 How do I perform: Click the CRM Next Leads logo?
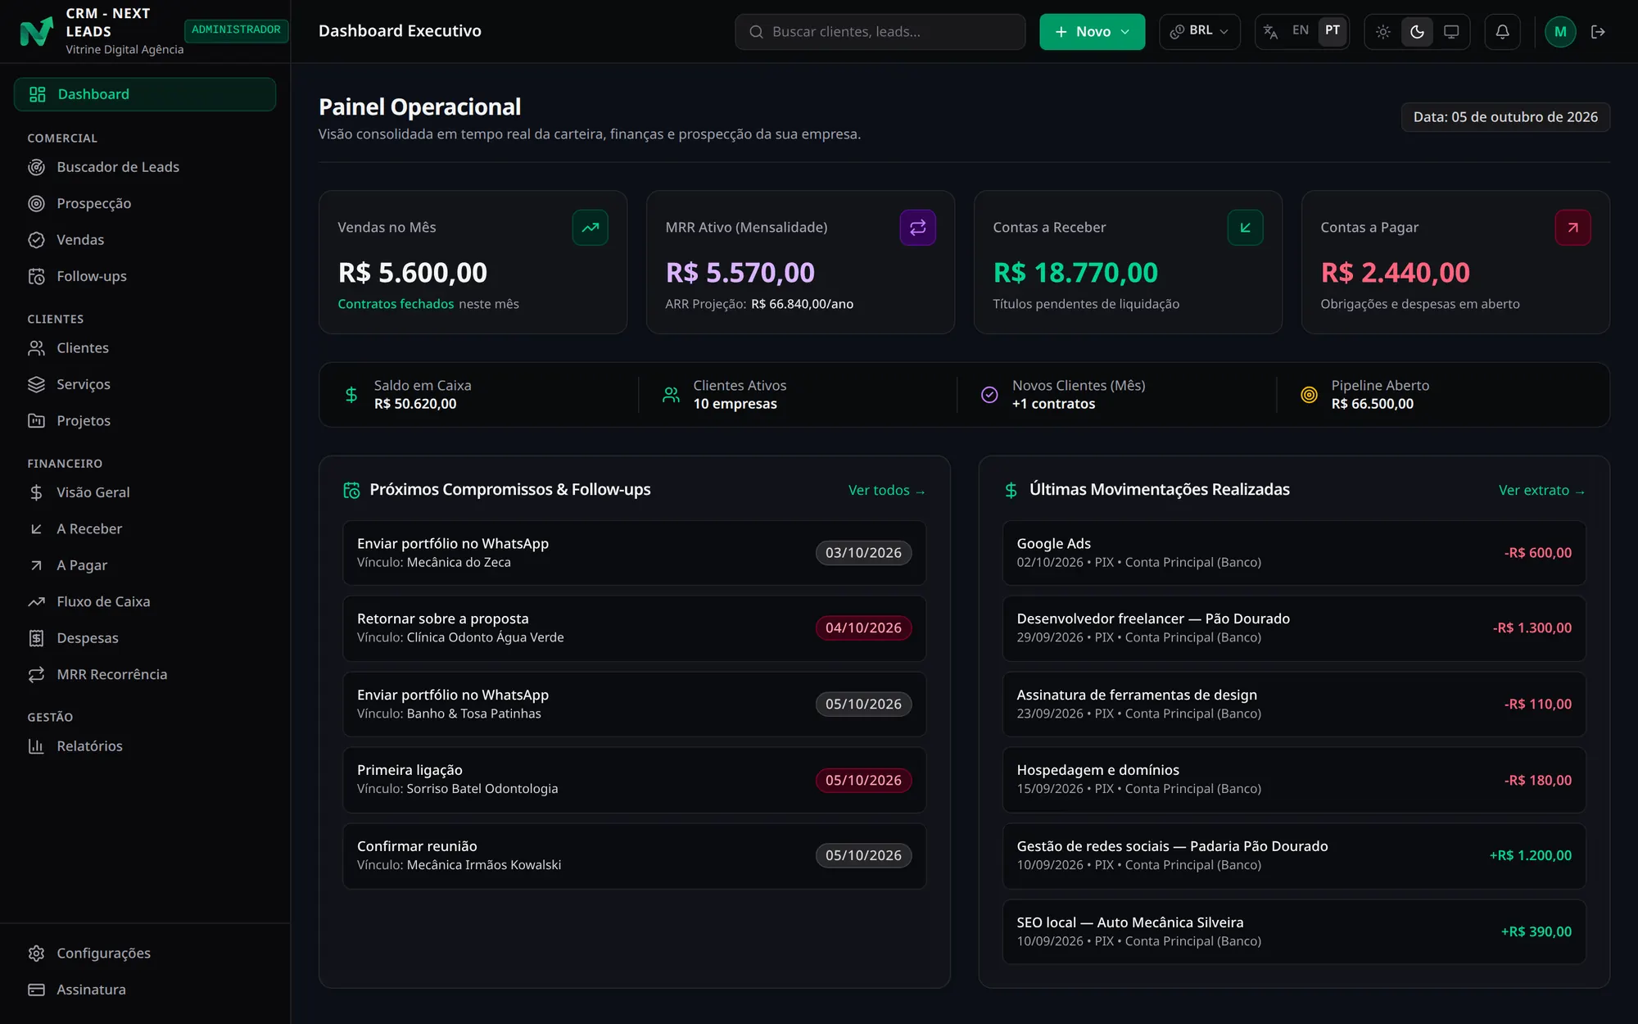[36, 32]
